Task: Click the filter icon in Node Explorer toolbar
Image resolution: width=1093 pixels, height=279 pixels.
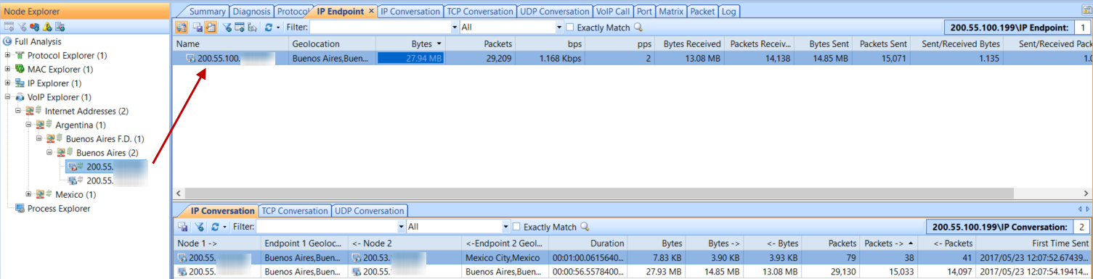Action: click(22, 27)
